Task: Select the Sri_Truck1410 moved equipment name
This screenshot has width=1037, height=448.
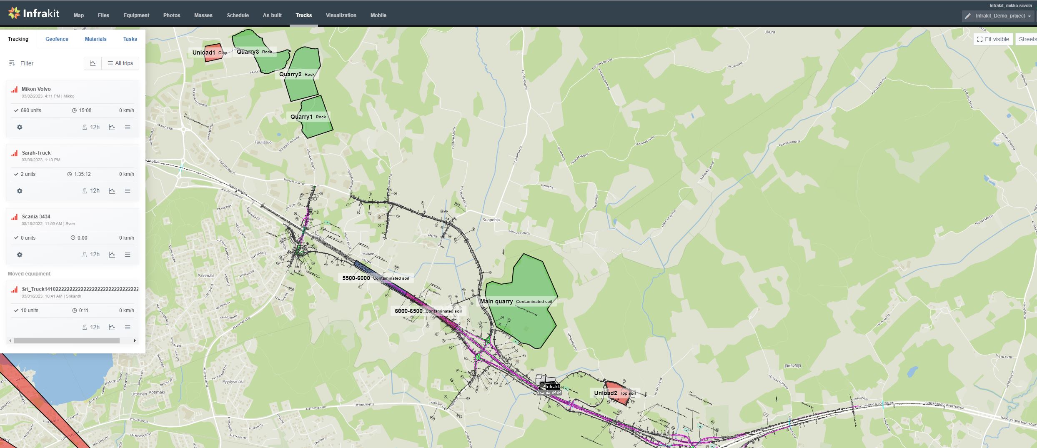Action: [80, 289]
